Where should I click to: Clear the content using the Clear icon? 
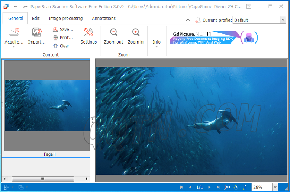click(61, 46)
